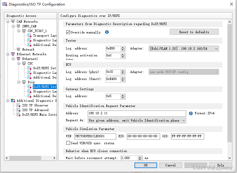Image resolution: width=237 pixels, height=173 pixels.
Task: Open the Request As dropdown
Action: 184,120
